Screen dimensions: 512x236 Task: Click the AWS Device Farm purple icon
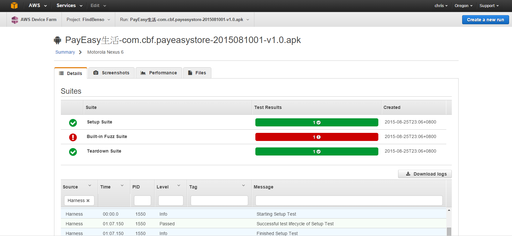[15, 20]
